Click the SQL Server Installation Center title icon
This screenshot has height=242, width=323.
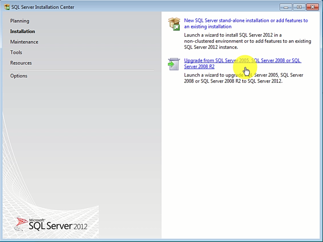pyautogui.click(x=7, y=7)
